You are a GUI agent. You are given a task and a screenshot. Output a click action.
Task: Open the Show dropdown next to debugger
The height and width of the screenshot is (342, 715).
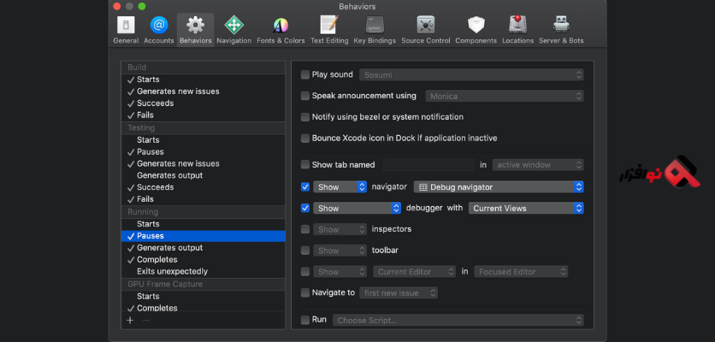[357, 208]
